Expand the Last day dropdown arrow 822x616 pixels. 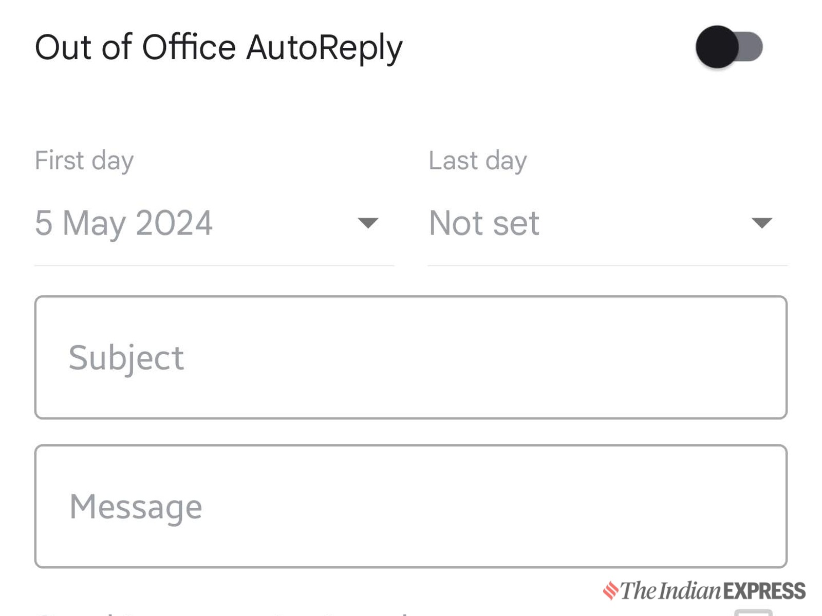[761, 223]
